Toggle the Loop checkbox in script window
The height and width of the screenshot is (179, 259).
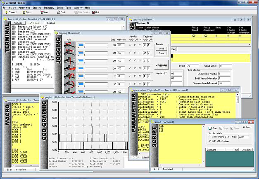click(x=244, y=127)
